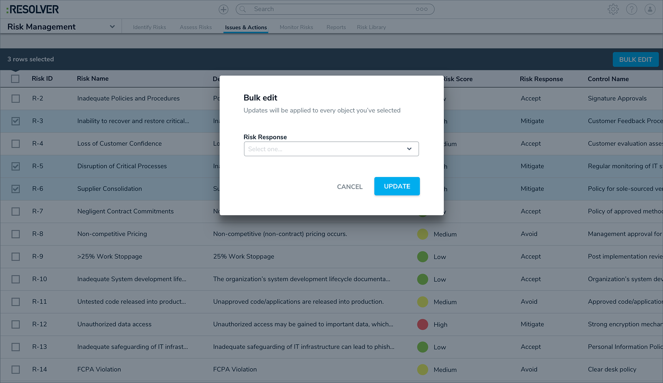The height and width of the screenshot is (383, 663).
Task: Expand the Risk Management application dropdown
Action: point(112,26)
